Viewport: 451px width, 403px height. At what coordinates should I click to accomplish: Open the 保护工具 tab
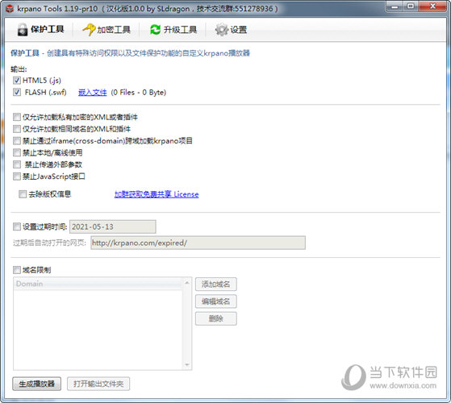(40, 30)
